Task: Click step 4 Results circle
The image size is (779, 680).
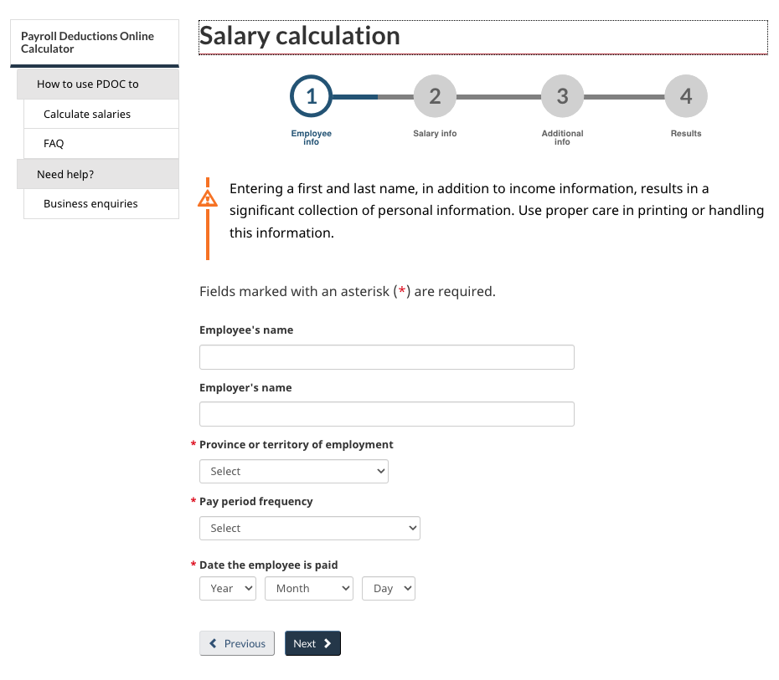Action: click(x=685, y=95)
